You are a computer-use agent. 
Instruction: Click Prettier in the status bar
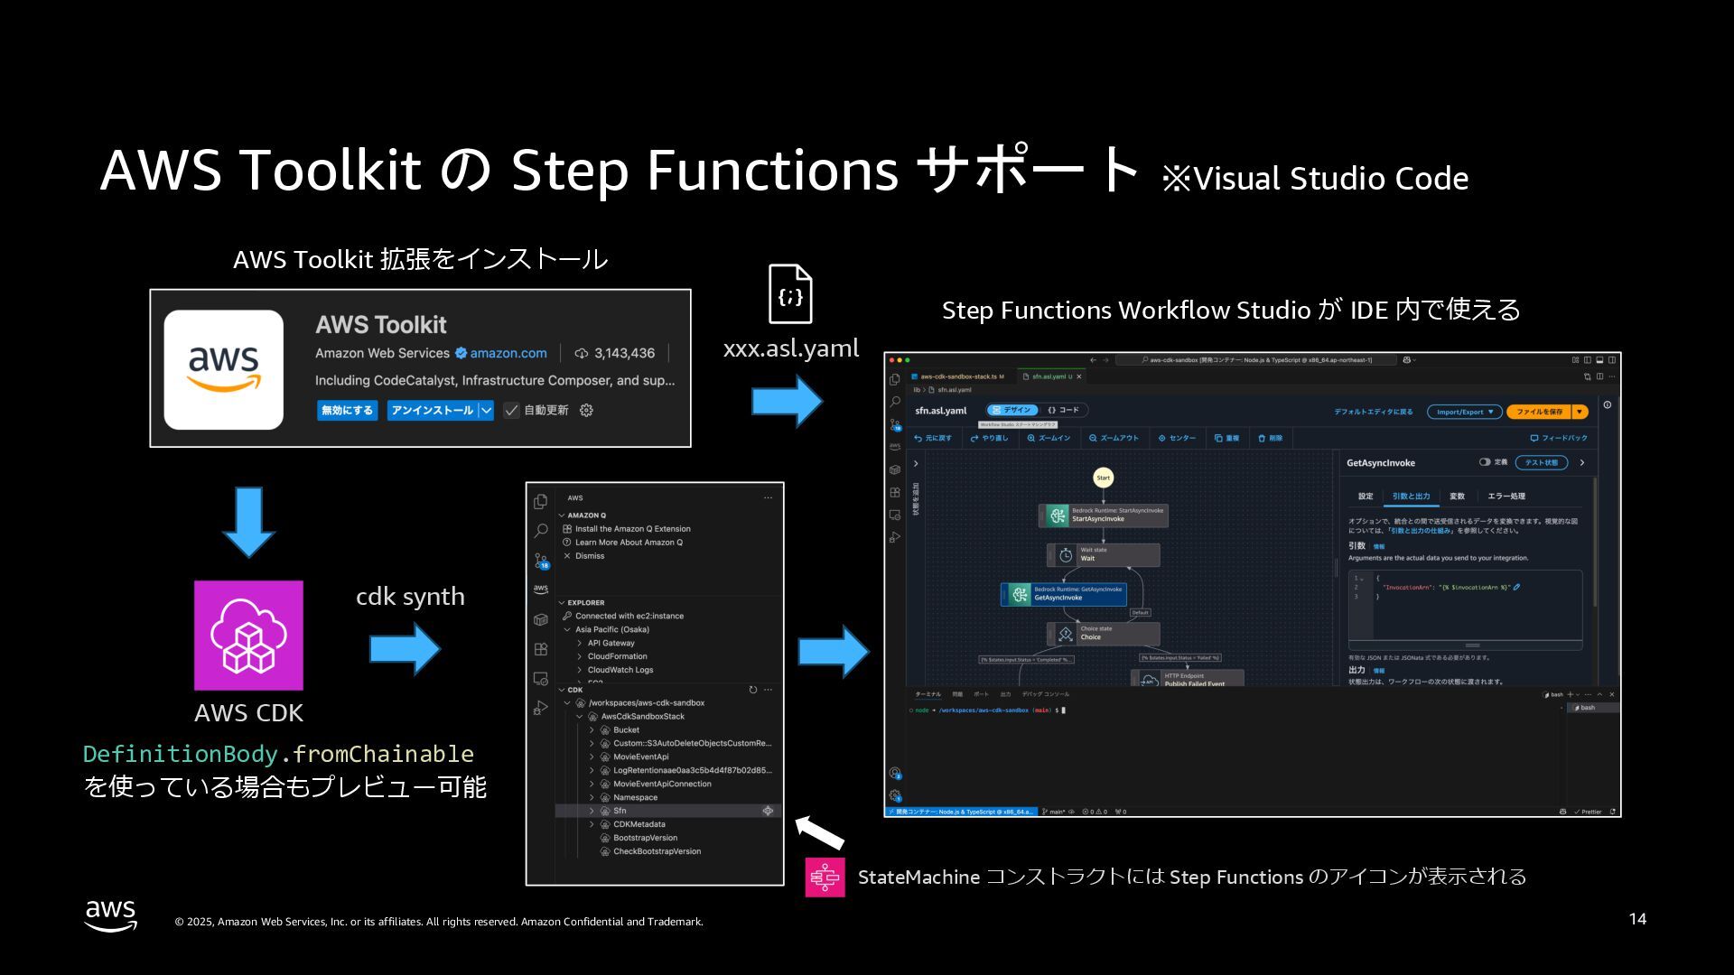1588,812
